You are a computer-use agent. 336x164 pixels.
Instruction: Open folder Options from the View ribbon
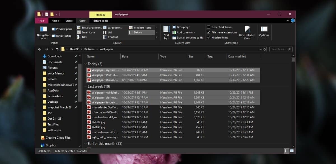(264, 31)
